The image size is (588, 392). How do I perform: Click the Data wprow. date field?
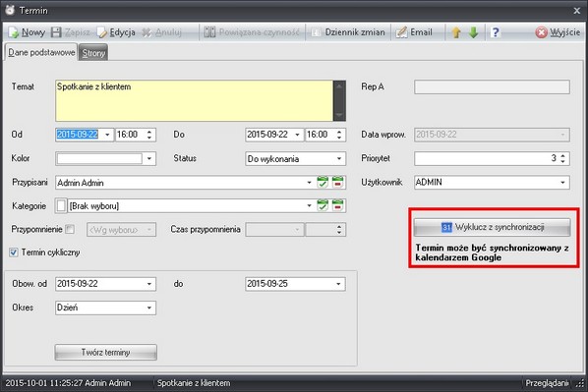point(492,135)
